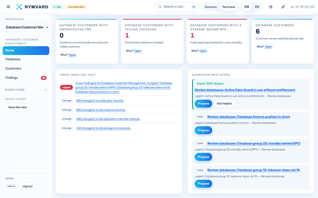
Task: Open Active Data Guard without entitlement review
Action: tap(245, 90)
